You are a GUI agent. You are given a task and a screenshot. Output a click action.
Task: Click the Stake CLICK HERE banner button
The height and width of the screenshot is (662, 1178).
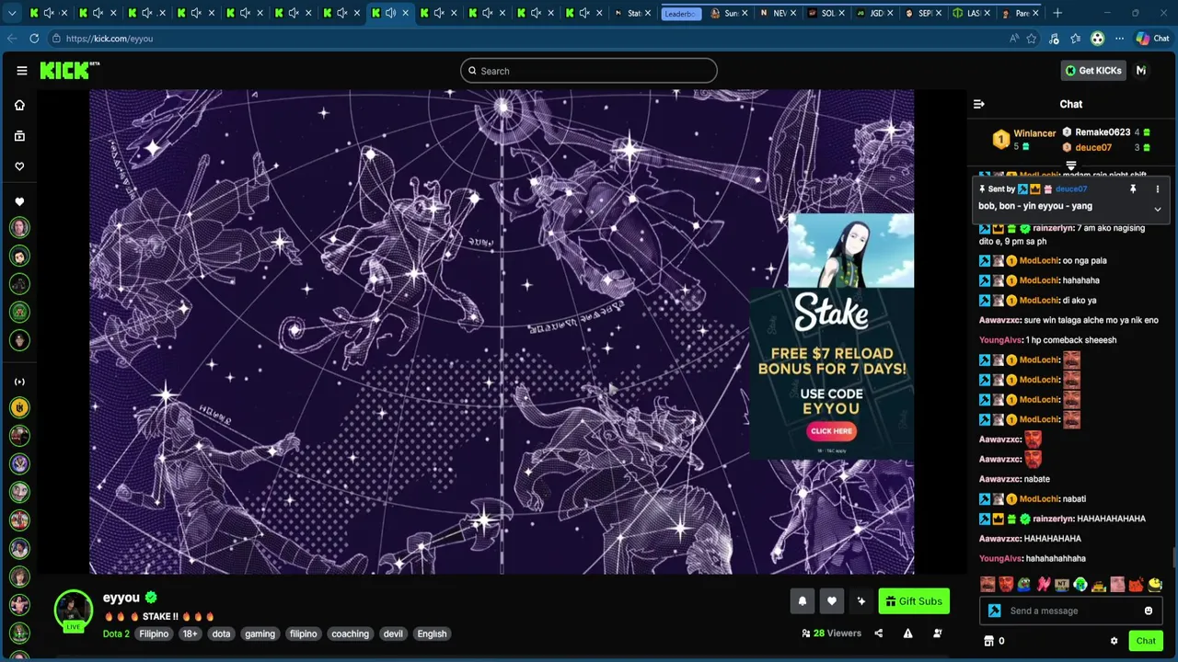coord(832,431)
